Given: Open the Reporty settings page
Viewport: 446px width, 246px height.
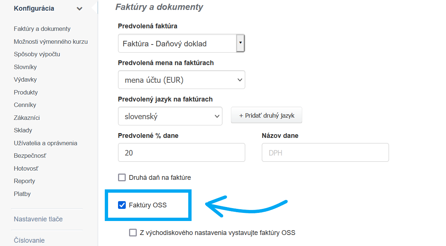Looking at the screenshot, I should tap(24, 181).
